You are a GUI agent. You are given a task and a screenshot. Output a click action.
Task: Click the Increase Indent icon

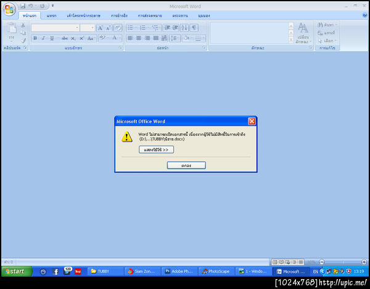point(175,28)
